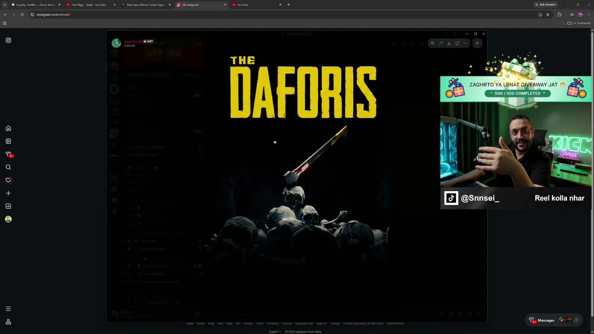This screenshot has width=594, height=334.
Task: Click the Threads footer link
Action: [335, 323]
